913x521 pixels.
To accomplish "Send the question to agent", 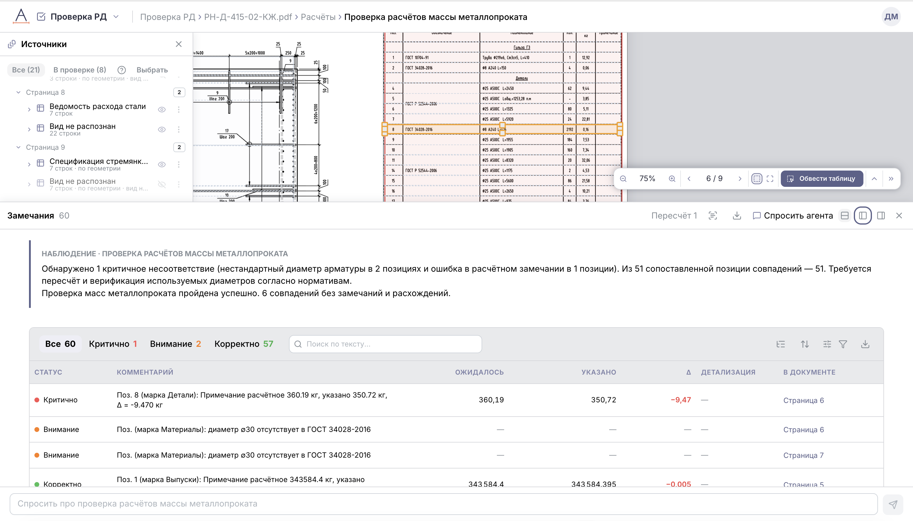I will click(x=893, y=504).
